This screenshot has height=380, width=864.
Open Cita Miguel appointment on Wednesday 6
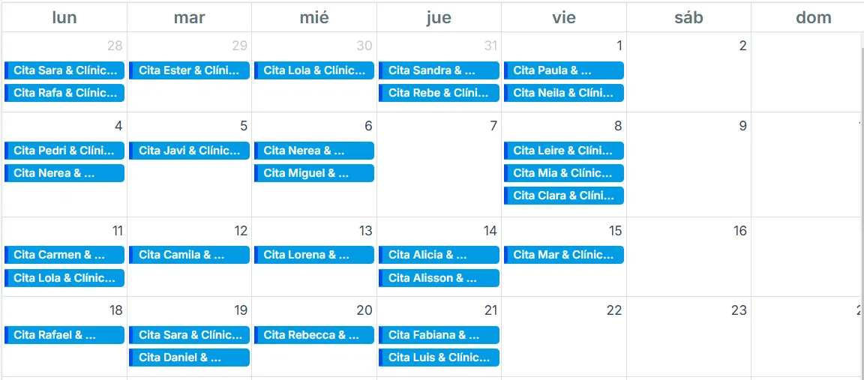click(x=314, y=173)
